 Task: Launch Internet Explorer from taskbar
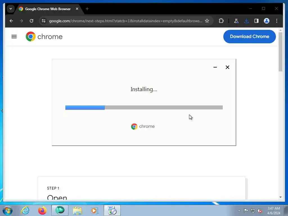[25, 210]
